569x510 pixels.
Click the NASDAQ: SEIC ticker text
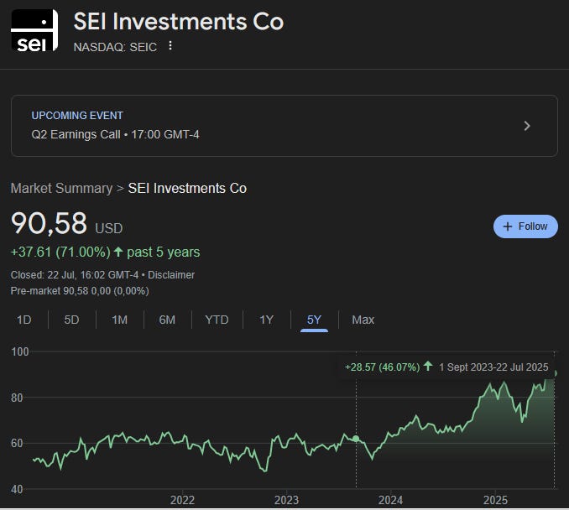115,47
